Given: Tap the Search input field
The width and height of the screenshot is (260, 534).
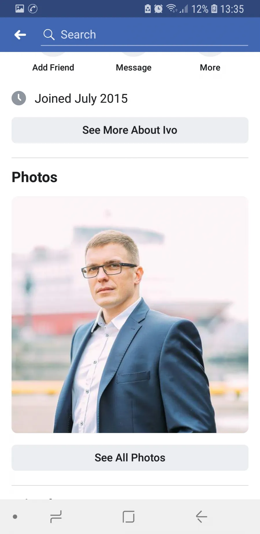Looking at the screenshot, I should click(144, 35).
